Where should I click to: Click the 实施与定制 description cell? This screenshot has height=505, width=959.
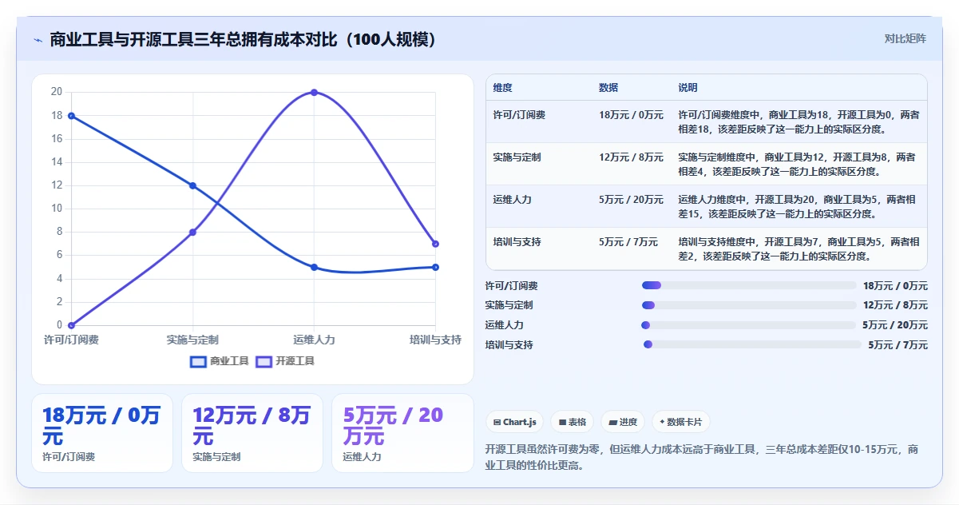tap(799, 164)
